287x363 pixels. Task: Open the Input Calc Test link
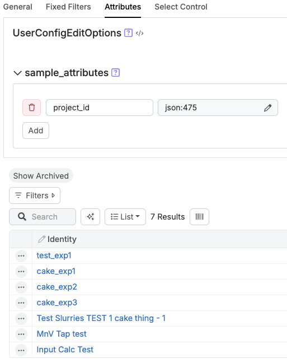click(x=65, y=350)
